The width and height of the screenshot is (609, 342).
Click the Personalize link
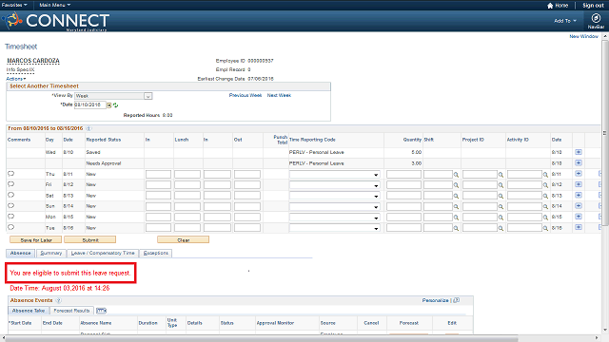[x=436, y=300]
